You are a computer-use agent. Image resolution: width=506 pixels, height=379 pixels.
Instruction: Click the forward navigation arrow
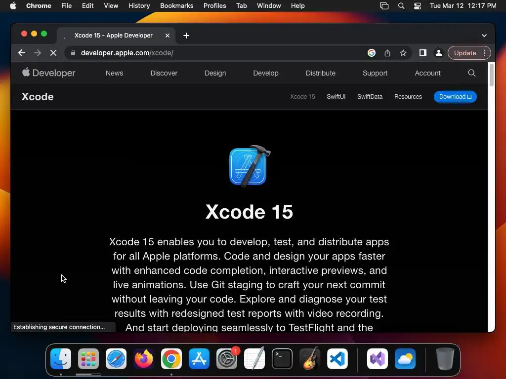38,53
